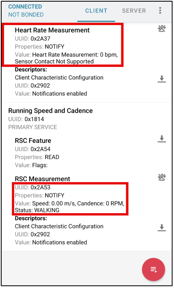This screenshot has height=288, width=174.
Task: Tap the red floating action button
Action: tap(154, 270)
